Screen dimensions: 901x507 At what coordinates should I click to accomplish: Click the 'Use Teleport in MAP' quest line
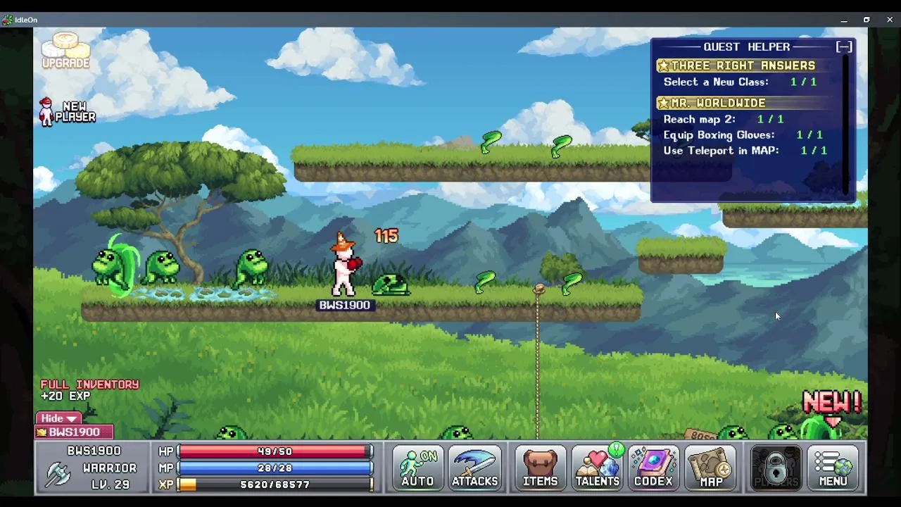[x=745, y=150]
